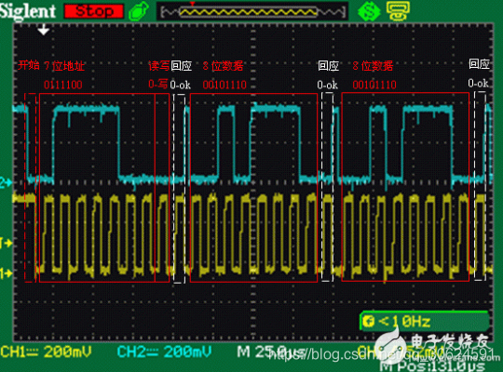Click the red Stop status indicator
This screenshot has width=503, height=372.
(94, 11)
